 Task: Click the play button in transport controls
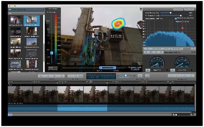pos(55,76)
